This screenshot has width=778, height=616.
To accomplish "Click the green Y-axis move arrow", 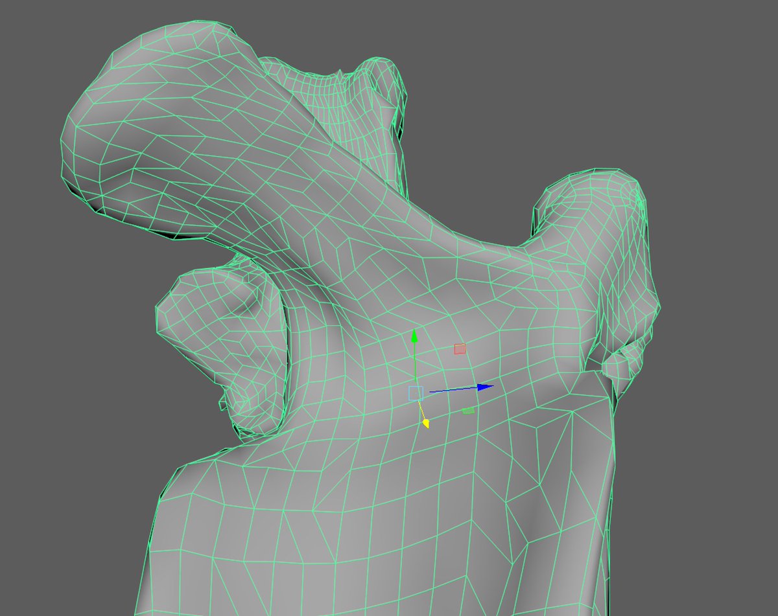I will pos(415,337).
